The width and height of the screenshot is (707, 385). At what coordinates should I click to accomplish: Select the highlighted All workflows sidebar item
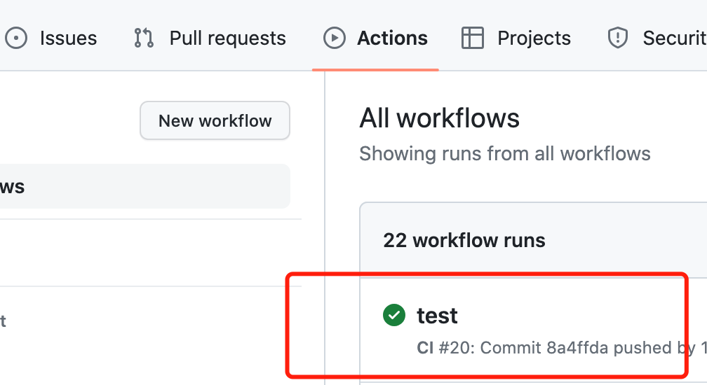[x=140, y=186]
